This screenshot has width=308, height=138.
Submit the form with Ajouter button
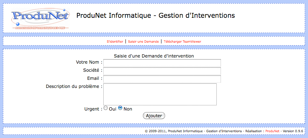pyautogui.click(x=154, y=116)
